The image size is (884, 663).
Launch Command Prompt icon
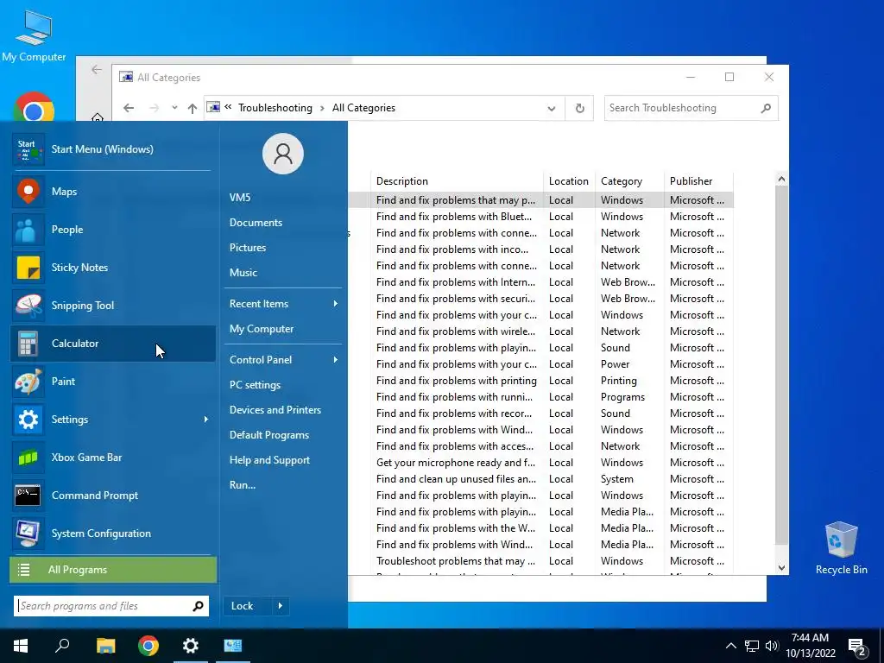pos(27,495)
